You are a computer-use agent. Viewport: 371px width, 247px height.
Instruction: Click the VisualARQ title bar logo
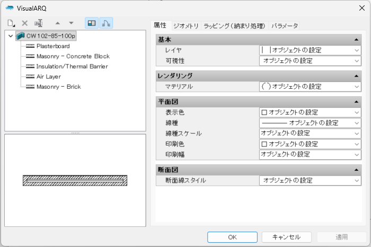point(10,8)
